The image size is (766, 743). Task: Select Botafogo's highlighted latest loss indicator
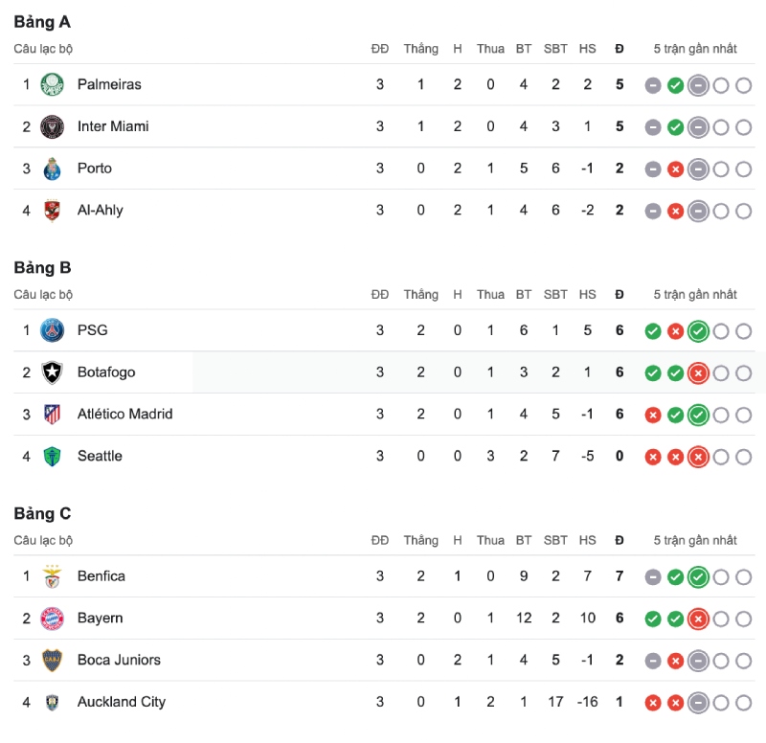point(698,373)
